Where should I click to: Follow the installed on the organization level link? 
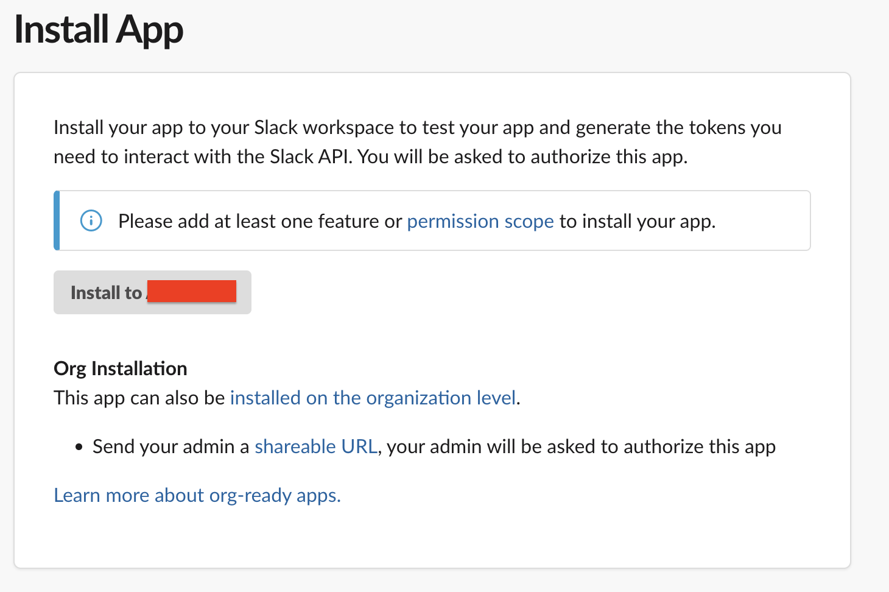pos(373,398)
